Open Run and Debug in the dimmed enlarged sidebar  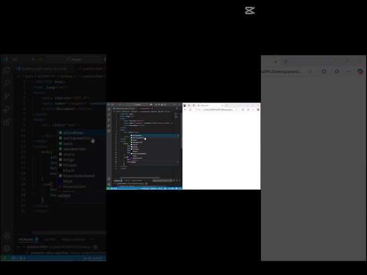[x=7, y=109]
